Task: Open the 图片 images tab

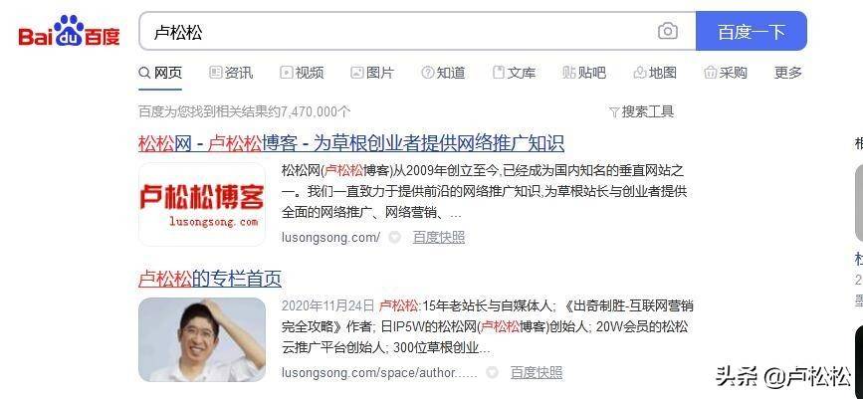Action: point(372,72)
